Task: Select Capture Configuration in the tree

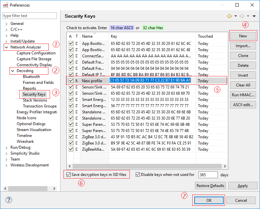Action: click(x=36, y=53)
